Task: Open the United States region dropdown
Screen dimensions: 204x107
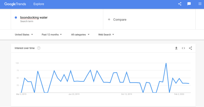Action: [x=24, y=35]
